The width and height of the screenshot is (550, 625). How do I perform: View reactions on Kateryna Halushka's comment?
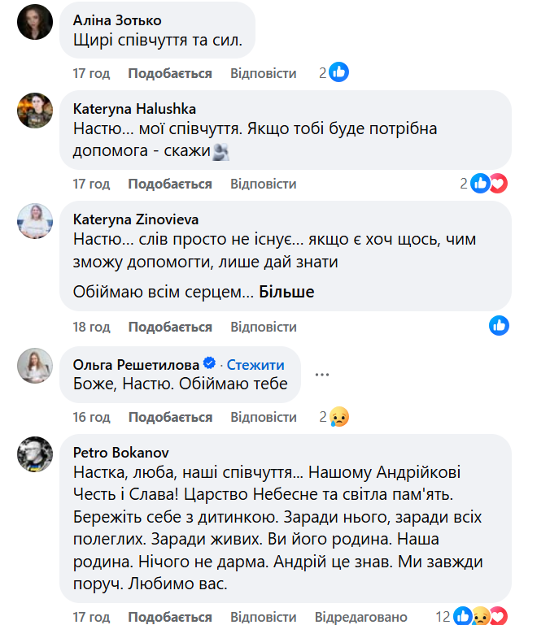coord(488,184)
